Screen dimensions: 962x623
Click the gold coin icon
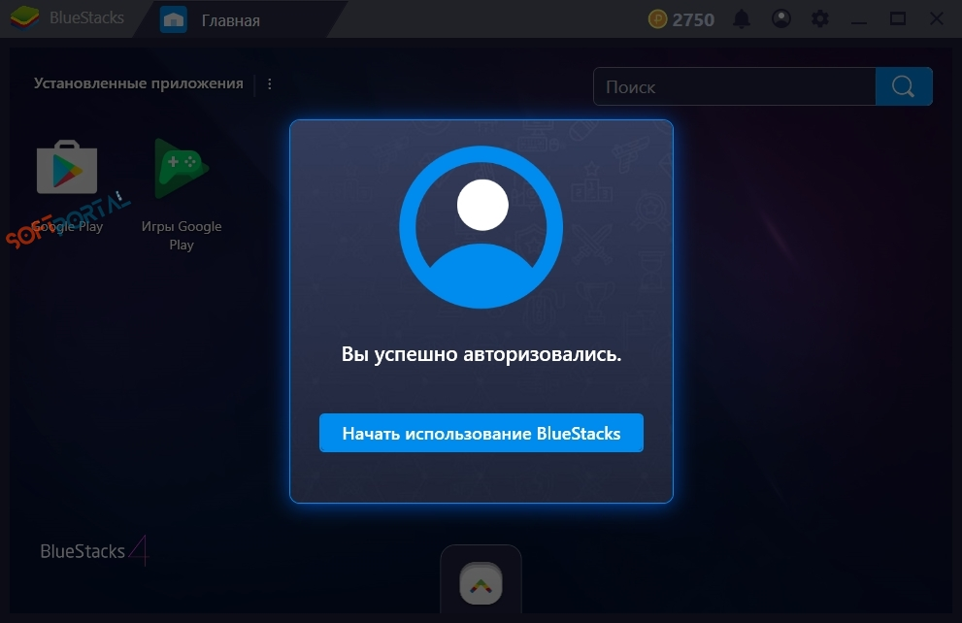point(657,19)
